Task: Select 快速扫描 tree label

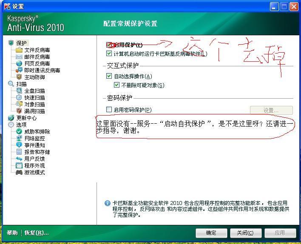Action: click(34, 97)
